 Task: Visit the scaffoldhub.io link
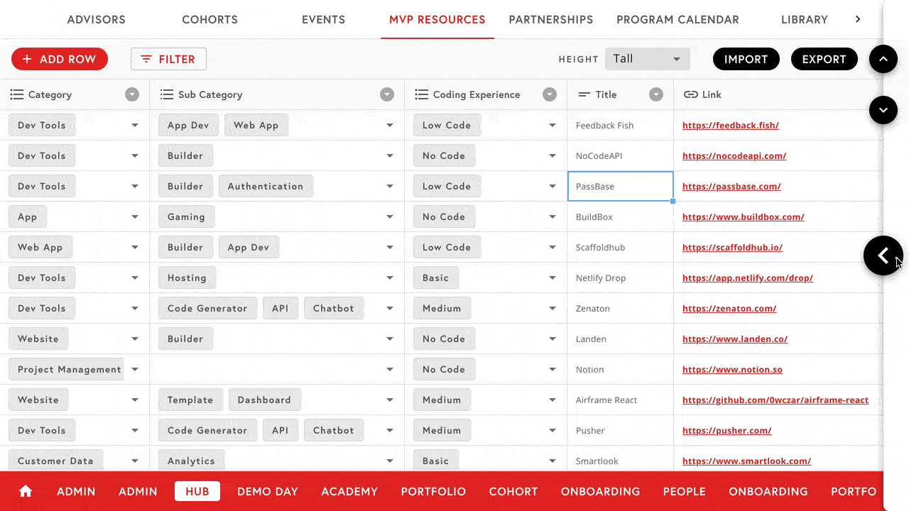(x=732, y=248)
